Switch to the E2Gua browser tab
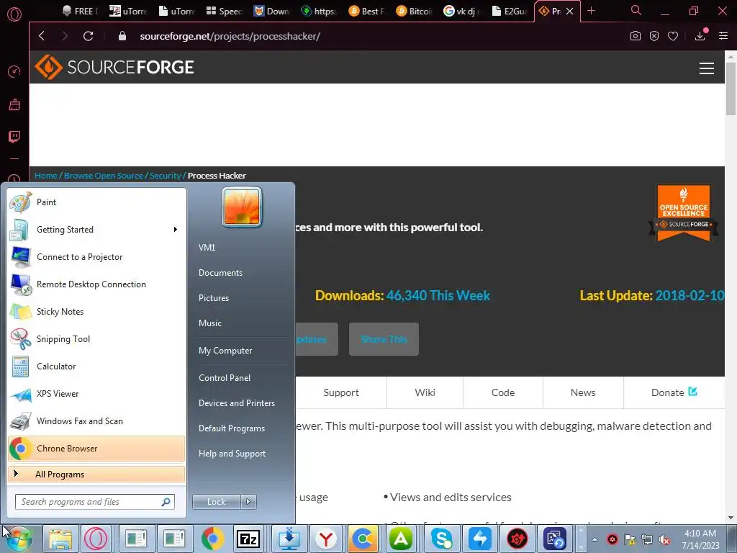Screen dimensions: 737x553 point(510,11)
